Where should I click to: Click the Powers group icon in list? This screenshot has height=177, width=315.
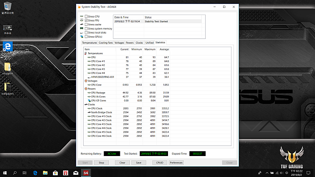86,89
